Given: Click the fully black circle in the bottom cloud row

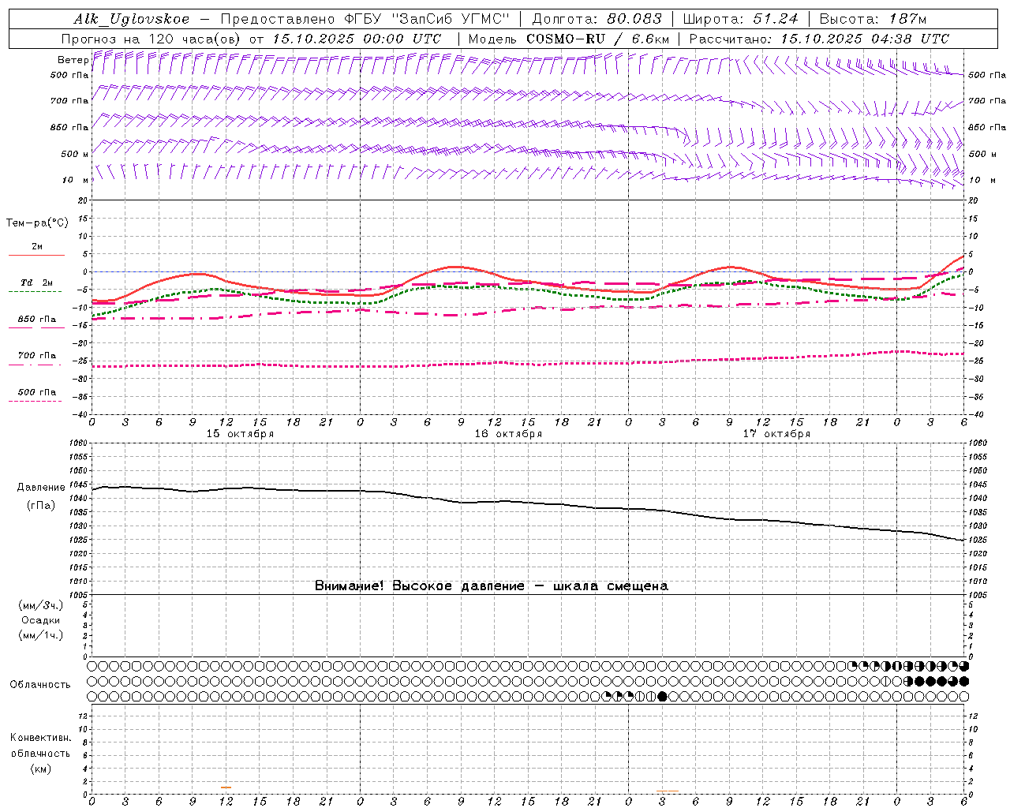Looking at the screenshot, I should (x=662, y=696).
